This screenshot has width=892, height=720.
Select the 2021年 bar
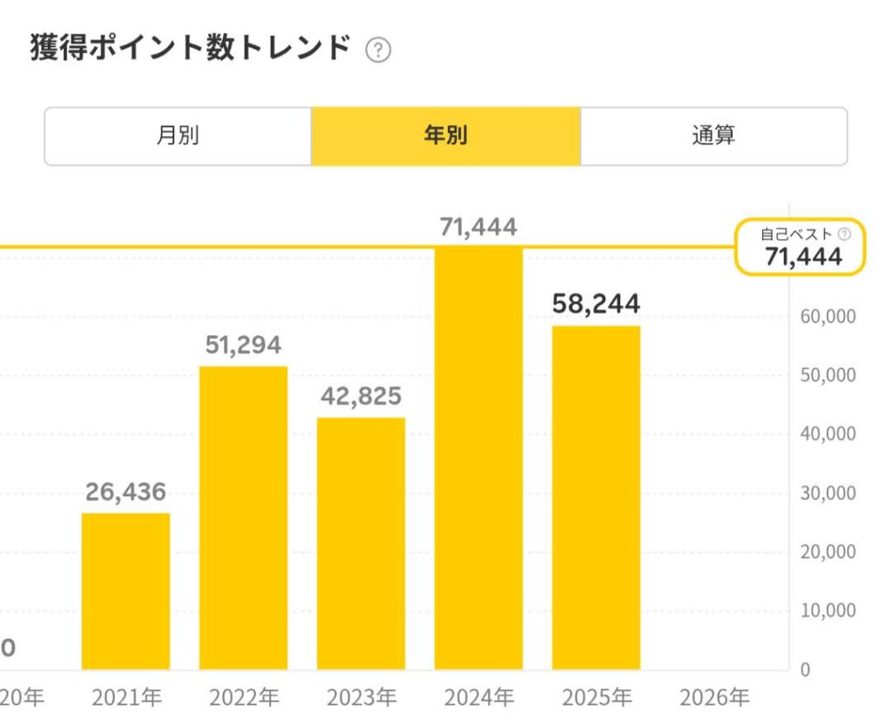coord(125,591)
